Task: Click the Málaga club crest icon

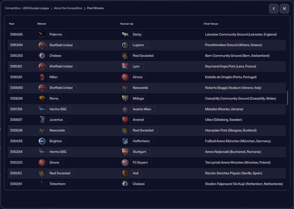Action: pos(125,98)
